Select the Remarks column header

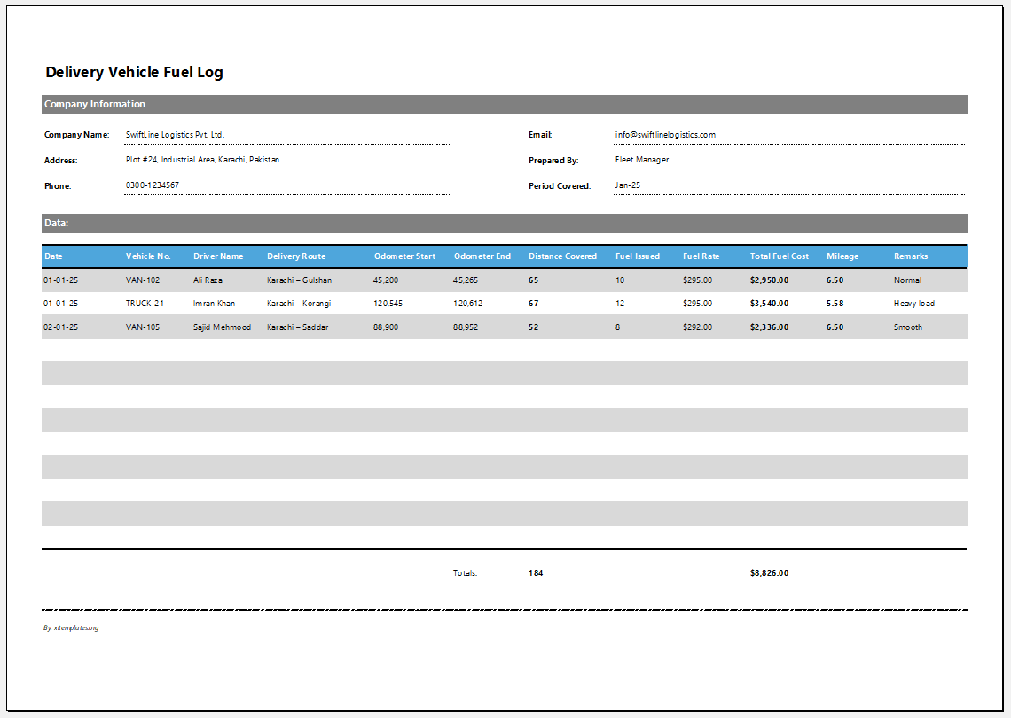pos(911,256)
